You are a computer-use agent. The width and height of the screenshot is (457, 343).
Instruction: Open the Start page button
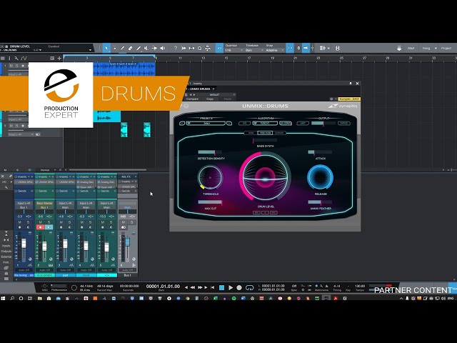point(411,49)
